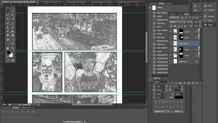Open the English UK language dropdown

click(x=161, y=112)
